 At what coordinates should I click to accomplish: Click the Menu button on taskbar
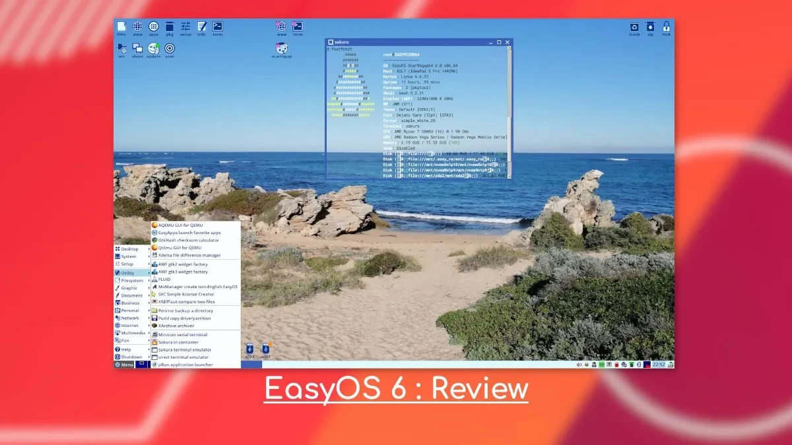pyautogui.click(x=124, y=365)
